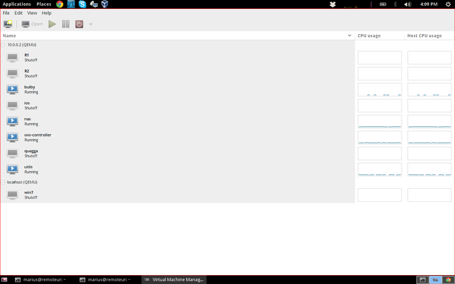
Task: Select the "quagga" name text
Action: click(x=31, y=151)
